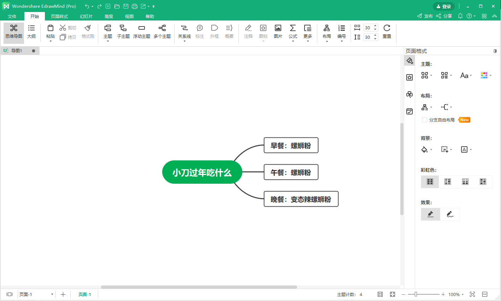Viewport: 501px width, 301px height.
Task: Click the 登录 login button
Action: coord(444,6)
